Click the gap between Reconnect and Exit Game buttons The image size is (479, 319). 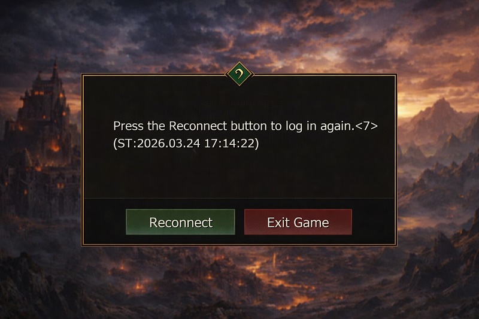point(239,222)
